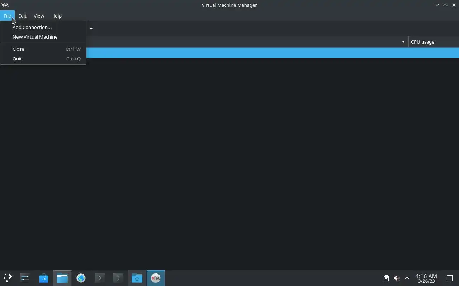Open the column header dropdown arrow beside CPU usage
This screenshot has width=459, height=286.
click(x=403, y=42)
